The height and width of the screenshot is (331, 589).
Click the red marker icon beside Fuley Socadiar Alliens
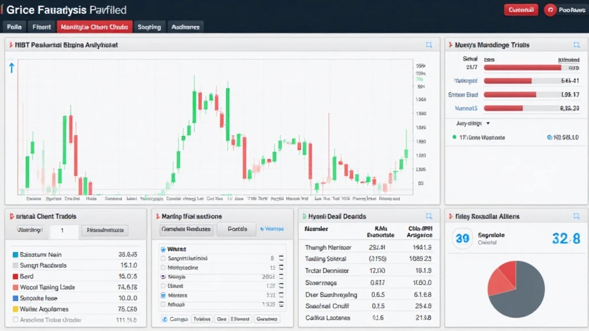click(450, 217)
